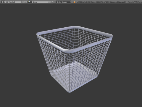Click the Faces count in the stats
Screen dimensions: 142x107
pos(95,2)
